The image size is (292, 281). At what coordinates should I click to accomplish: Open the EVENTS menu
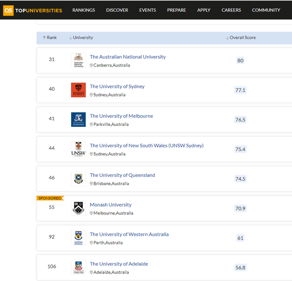[x=147, y=10]
